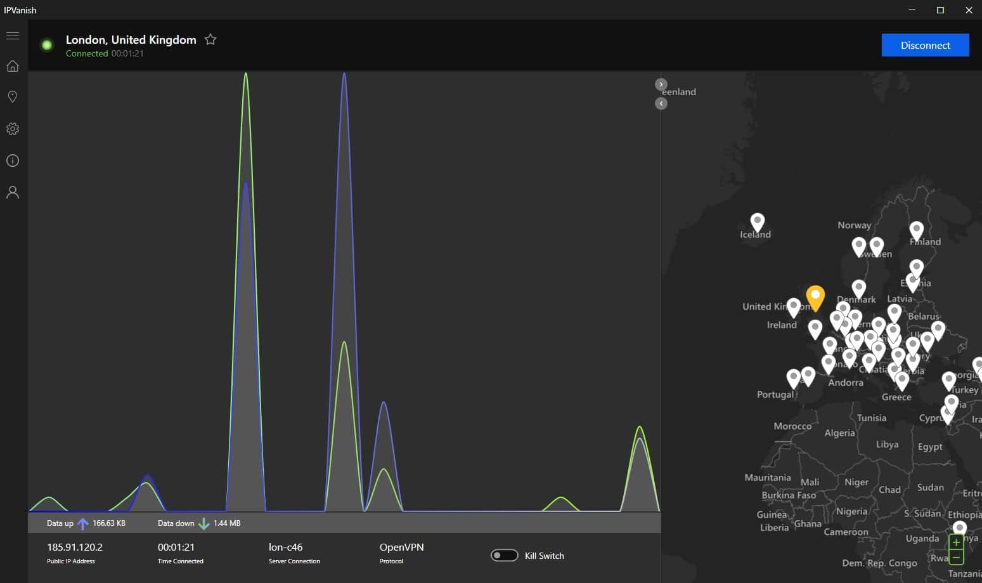This screenshot has height=583, width=982.
Task: Enable the Kill Switch toggle
Action: [x=505, y=556]
